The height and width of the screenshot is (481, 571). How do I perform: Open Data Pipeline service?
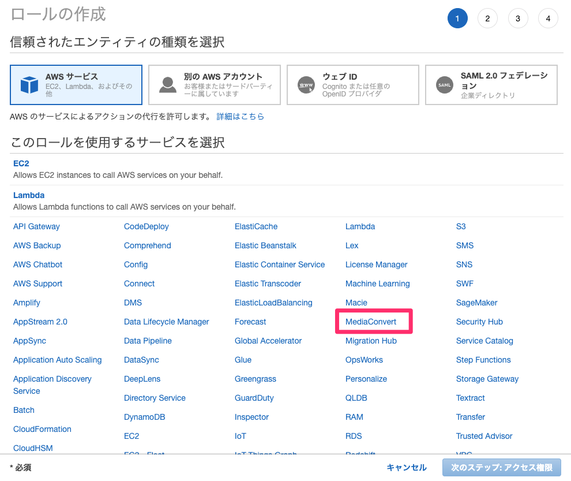click(x=148, y=341)
